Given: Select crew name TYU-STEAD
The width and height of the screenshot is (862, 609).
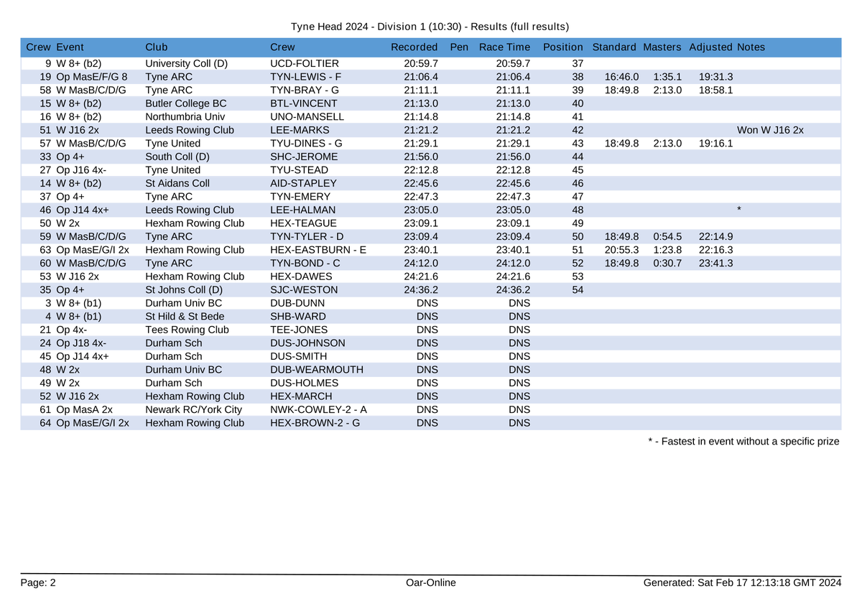Looking at the screenshot, I should point(299,169).
